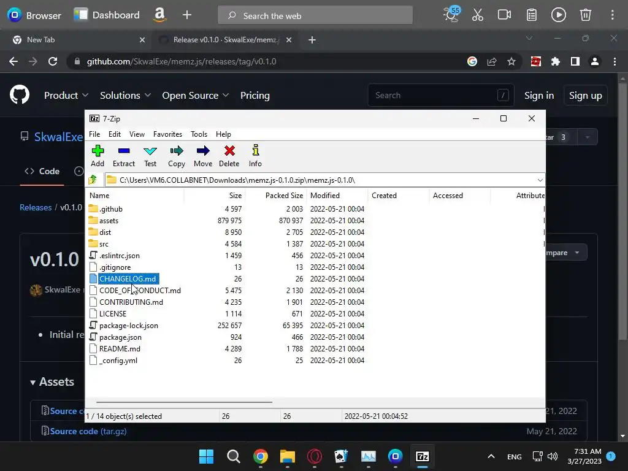The width and height of the screenshot is (628, 471).
Task: Go up one folder level in 7-Zip
Action: click(x=93, y=180)
